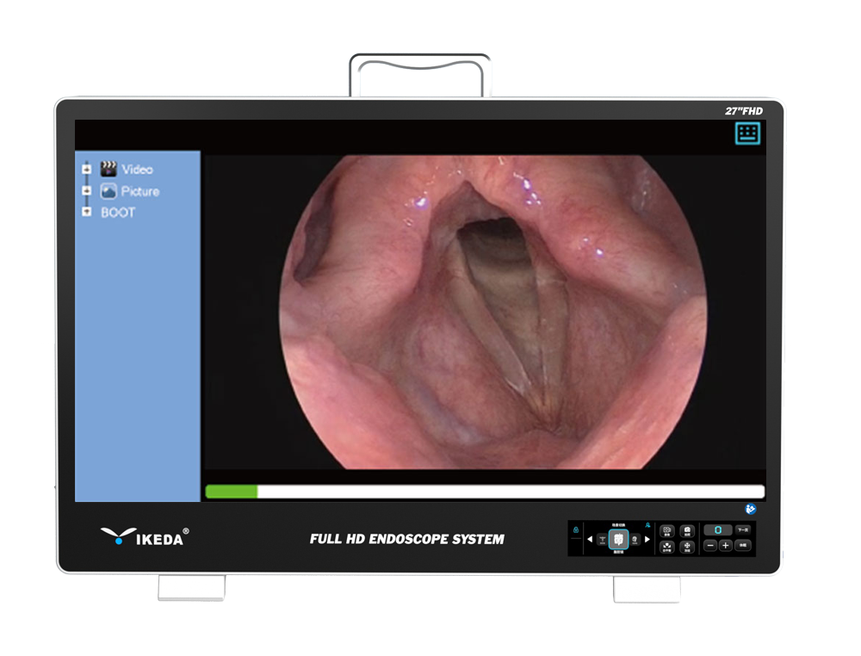Screen dimensions: 861x656
Task: Freeze the image with snowflake button
Action: [x=687, y=547]
